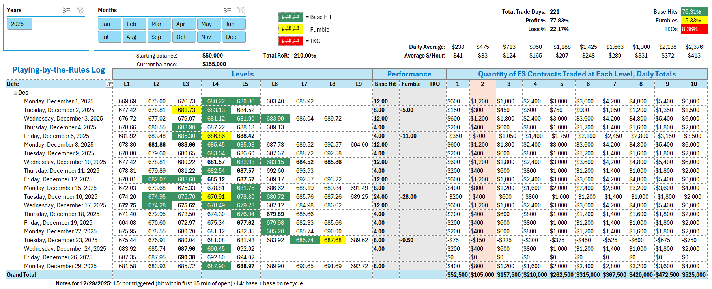Open the Date column filter dropdown

coord(109,84)
